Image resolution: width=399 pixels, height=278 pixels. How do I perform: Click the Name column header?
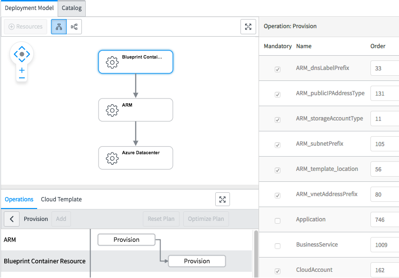coord(304,46)
